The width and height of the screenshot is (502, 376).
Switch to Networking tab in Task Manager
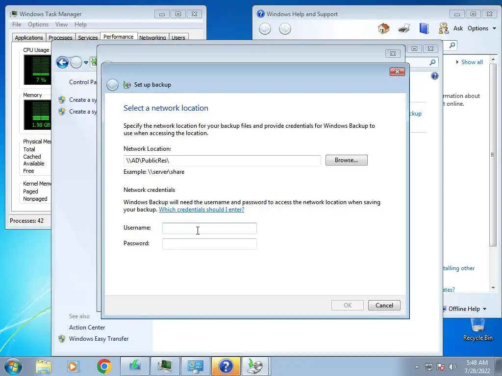pos(152,37)
